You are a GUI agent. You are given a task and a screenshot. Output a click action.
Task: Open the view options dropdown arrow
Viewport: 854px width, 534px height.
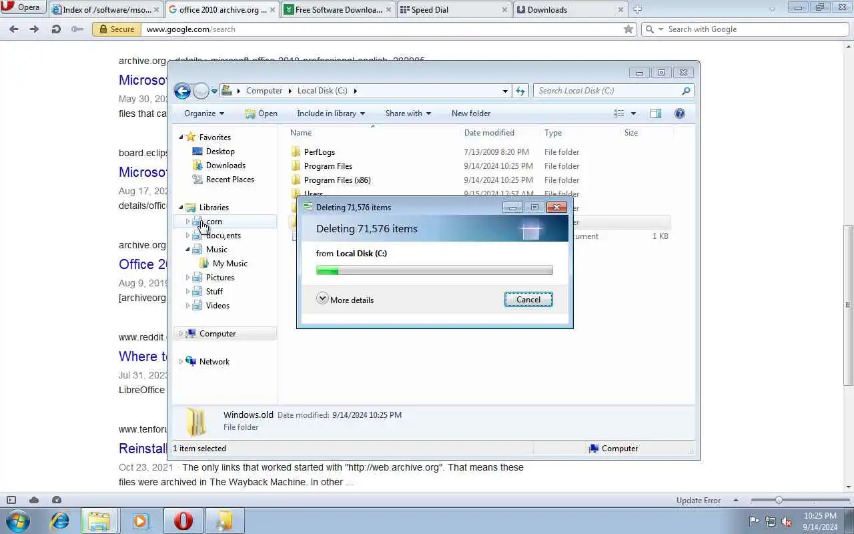point(633,113)
